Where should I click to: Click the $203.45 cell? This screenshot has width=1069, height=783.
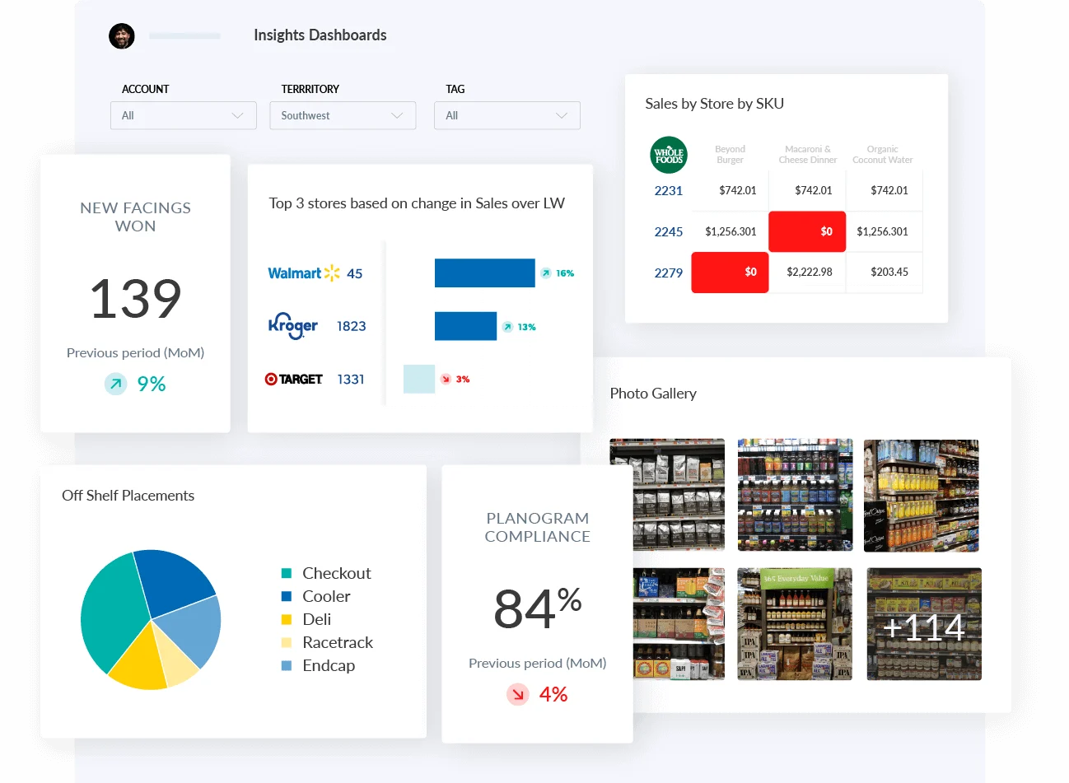tap(889, 272)
